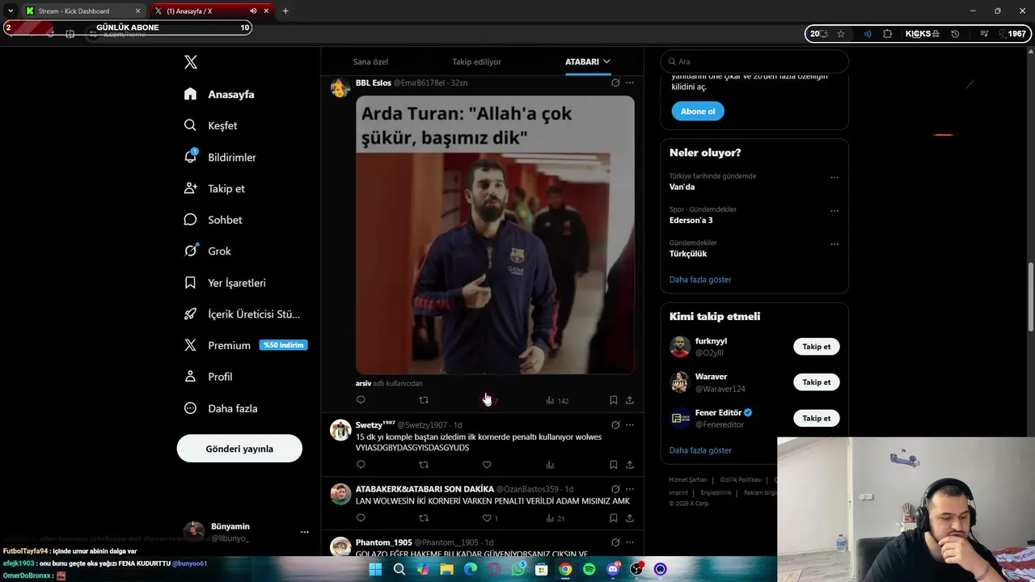Reply to the Swetzy post

click(x=361, y=465)
